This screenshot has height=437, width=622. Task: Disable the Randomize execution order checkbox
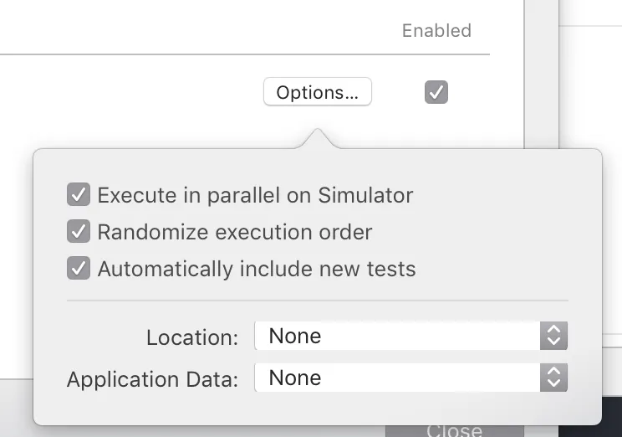(79, 232)
